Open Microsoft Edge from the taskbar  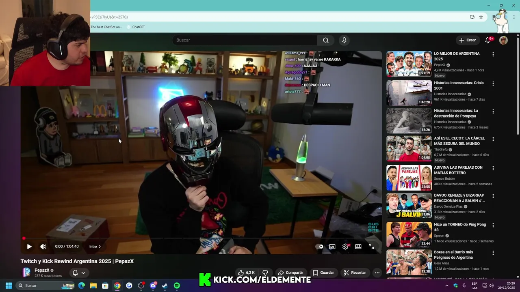pos(81,286)
